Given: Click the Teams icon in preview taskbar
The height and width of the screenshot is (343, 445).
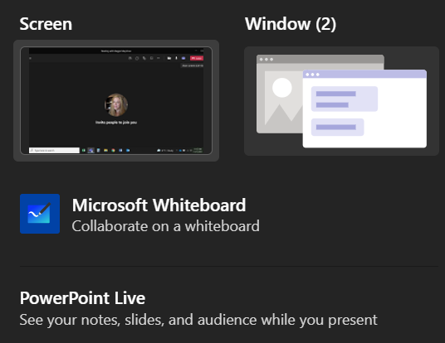Looking at the screenshot, I should (90, 151).
